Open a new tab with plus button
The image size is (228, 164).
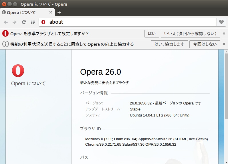pyautogui.click(x=59, y=13)
